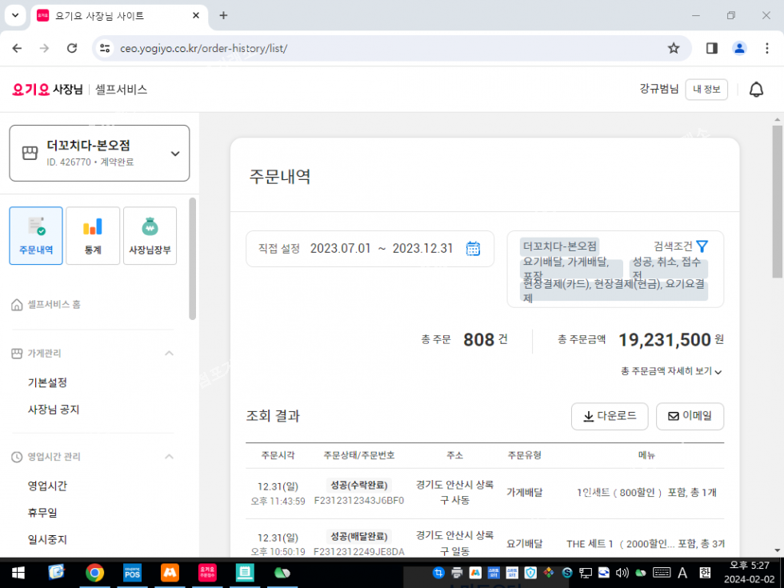The height and width of the screenshot is (588, 784).
Task: Open Chrome from the Windows taskbar
Action: [x=95, y=573]
